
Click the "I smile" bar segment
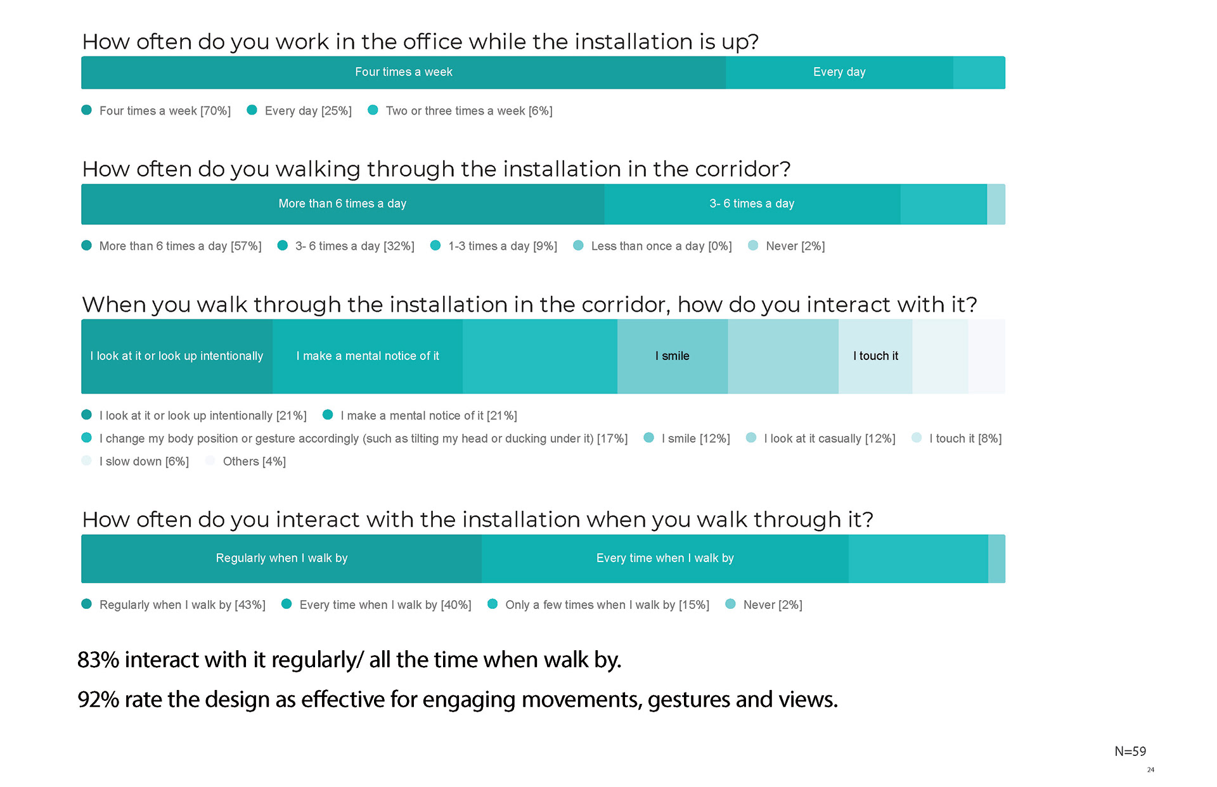pyautogui.click(x=672, y=356)
